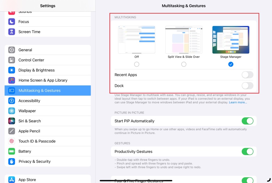The height and width of the screenshot is (183, 272).
Task: Choose Split View & Slide Over option
Action: pos(184,64)
